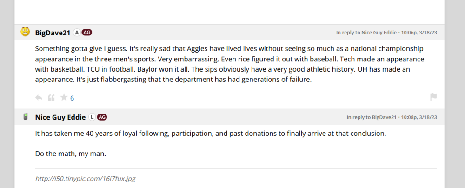Flag BigDave21's post
Viewport: 465px width, 188px height.
[433, 97]
